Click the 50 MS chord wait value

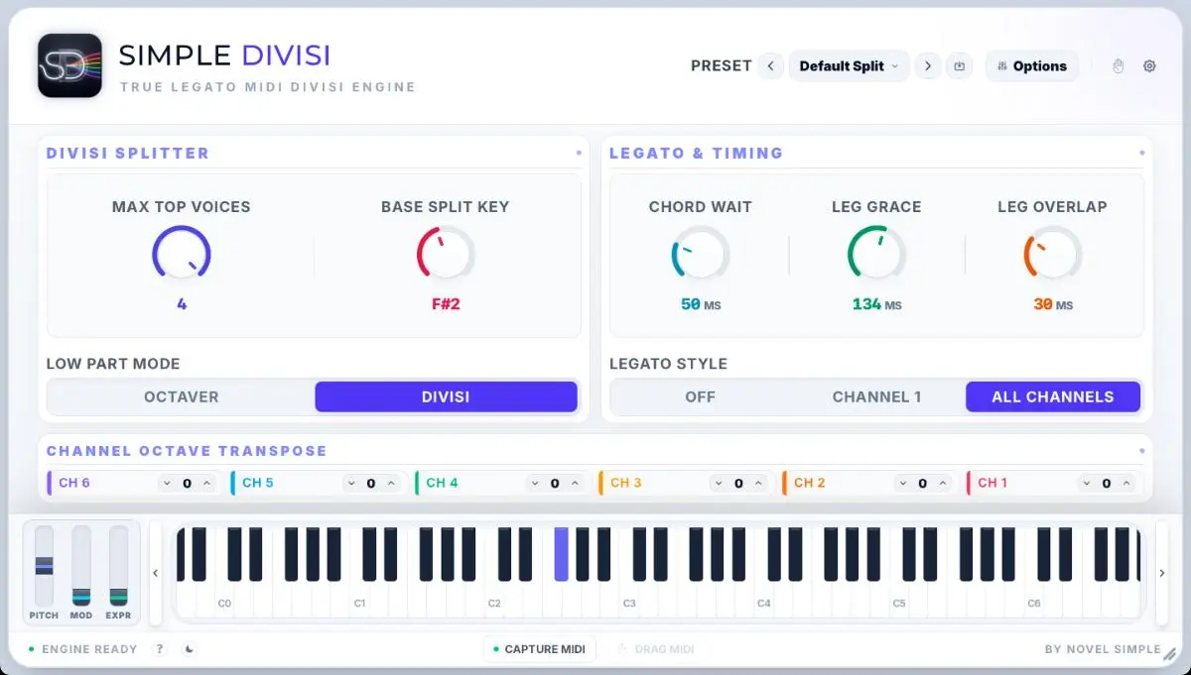(701, 304)
